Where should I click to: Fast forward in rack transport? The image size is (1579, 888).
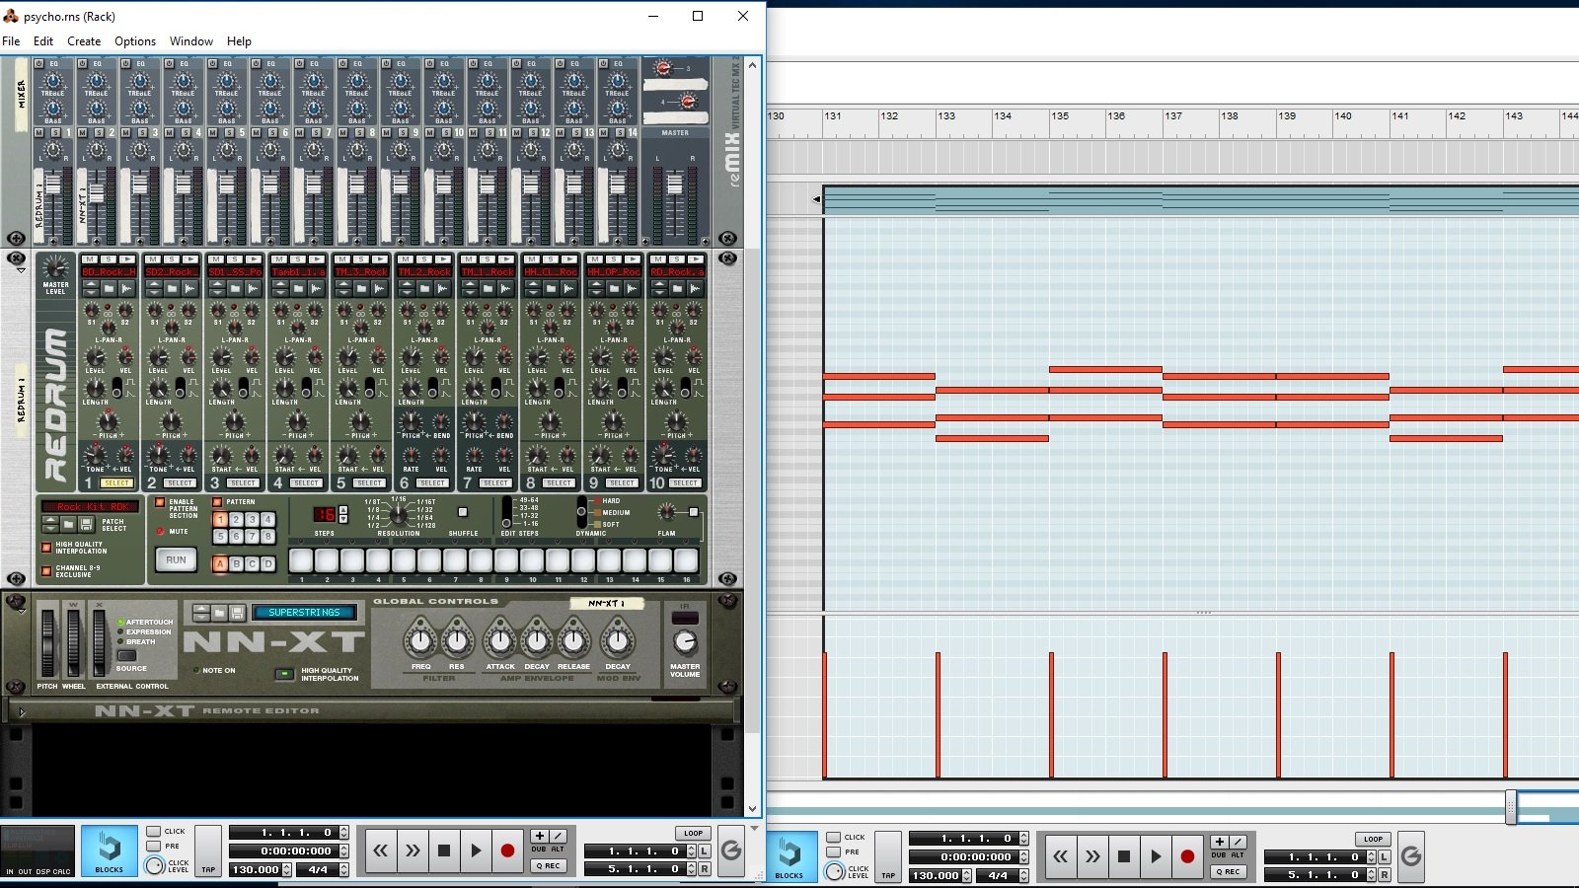click(x=413, y=851)
